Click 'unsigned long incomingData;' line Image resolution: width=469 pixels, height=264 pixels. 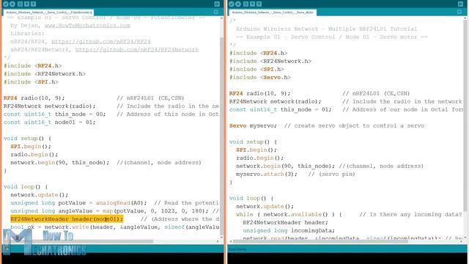[289, 231]
